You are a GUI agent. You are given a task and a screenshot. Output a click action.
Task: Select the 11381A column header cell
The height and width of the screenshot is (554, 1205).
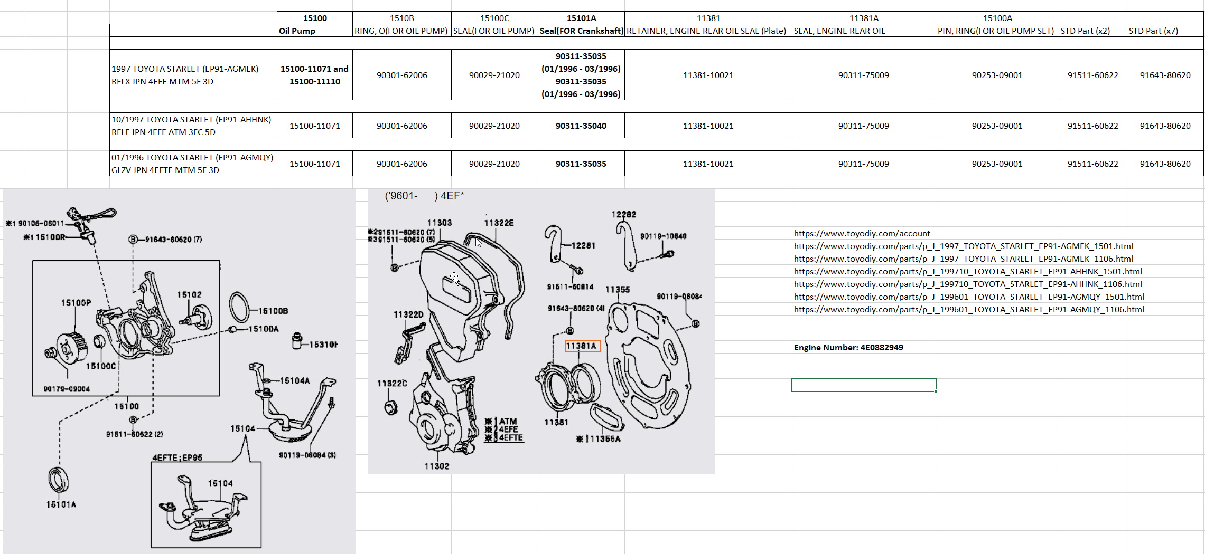[x=864, y=18]
